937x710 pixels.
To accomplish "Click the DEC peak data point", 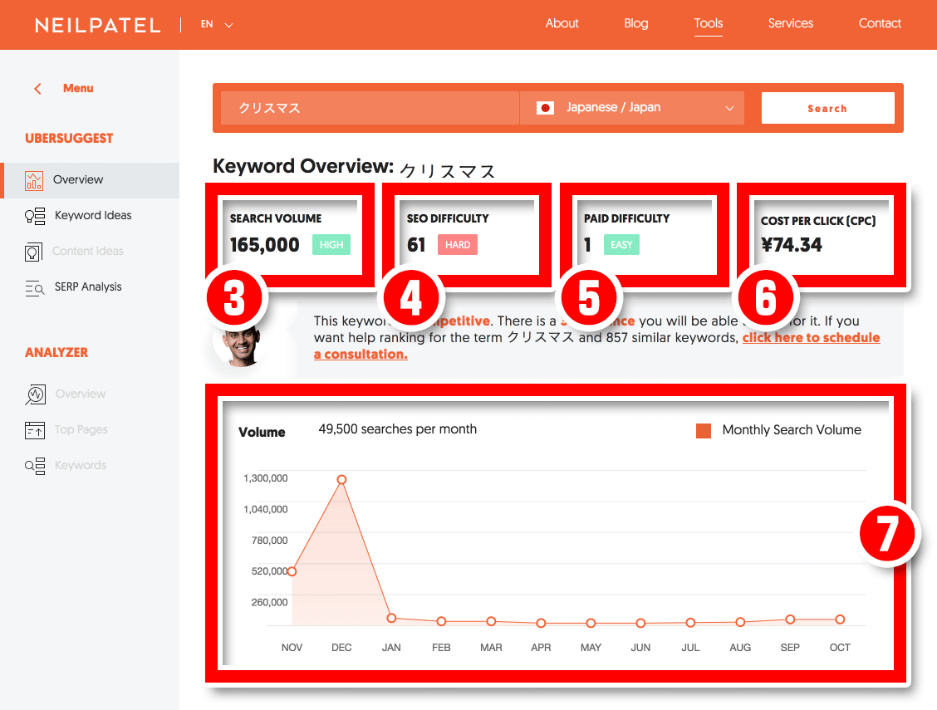I will (341, 479).
